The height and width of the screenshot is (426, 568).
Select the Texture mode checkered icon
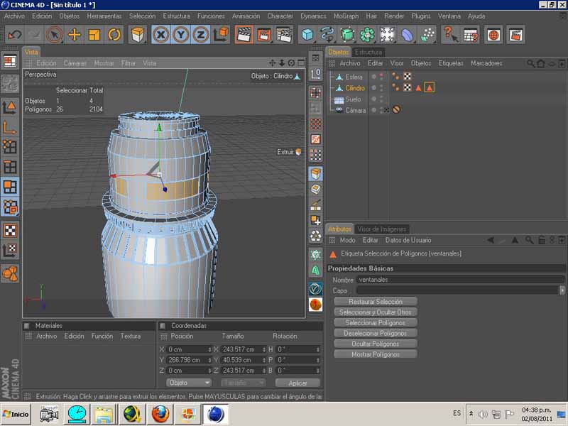[10, 230]
